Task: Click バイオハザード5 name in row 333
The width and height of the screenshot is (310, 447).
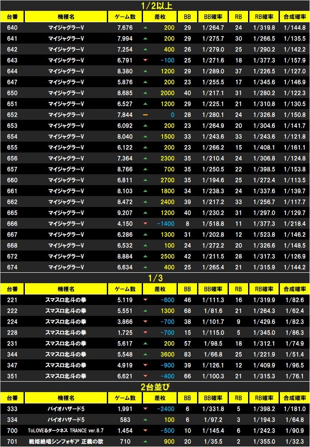Action: (x=66, y=409)
